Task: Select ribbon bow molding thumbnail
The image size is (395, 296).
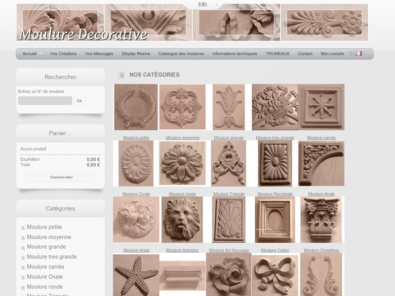Action: [x=275, y=276]
